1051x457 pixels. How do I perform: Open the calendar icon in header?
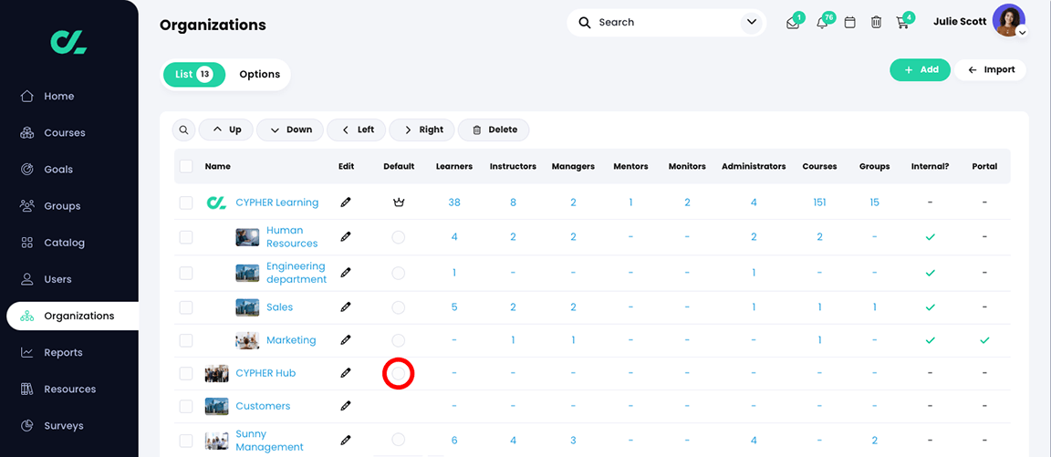point(850,23)
